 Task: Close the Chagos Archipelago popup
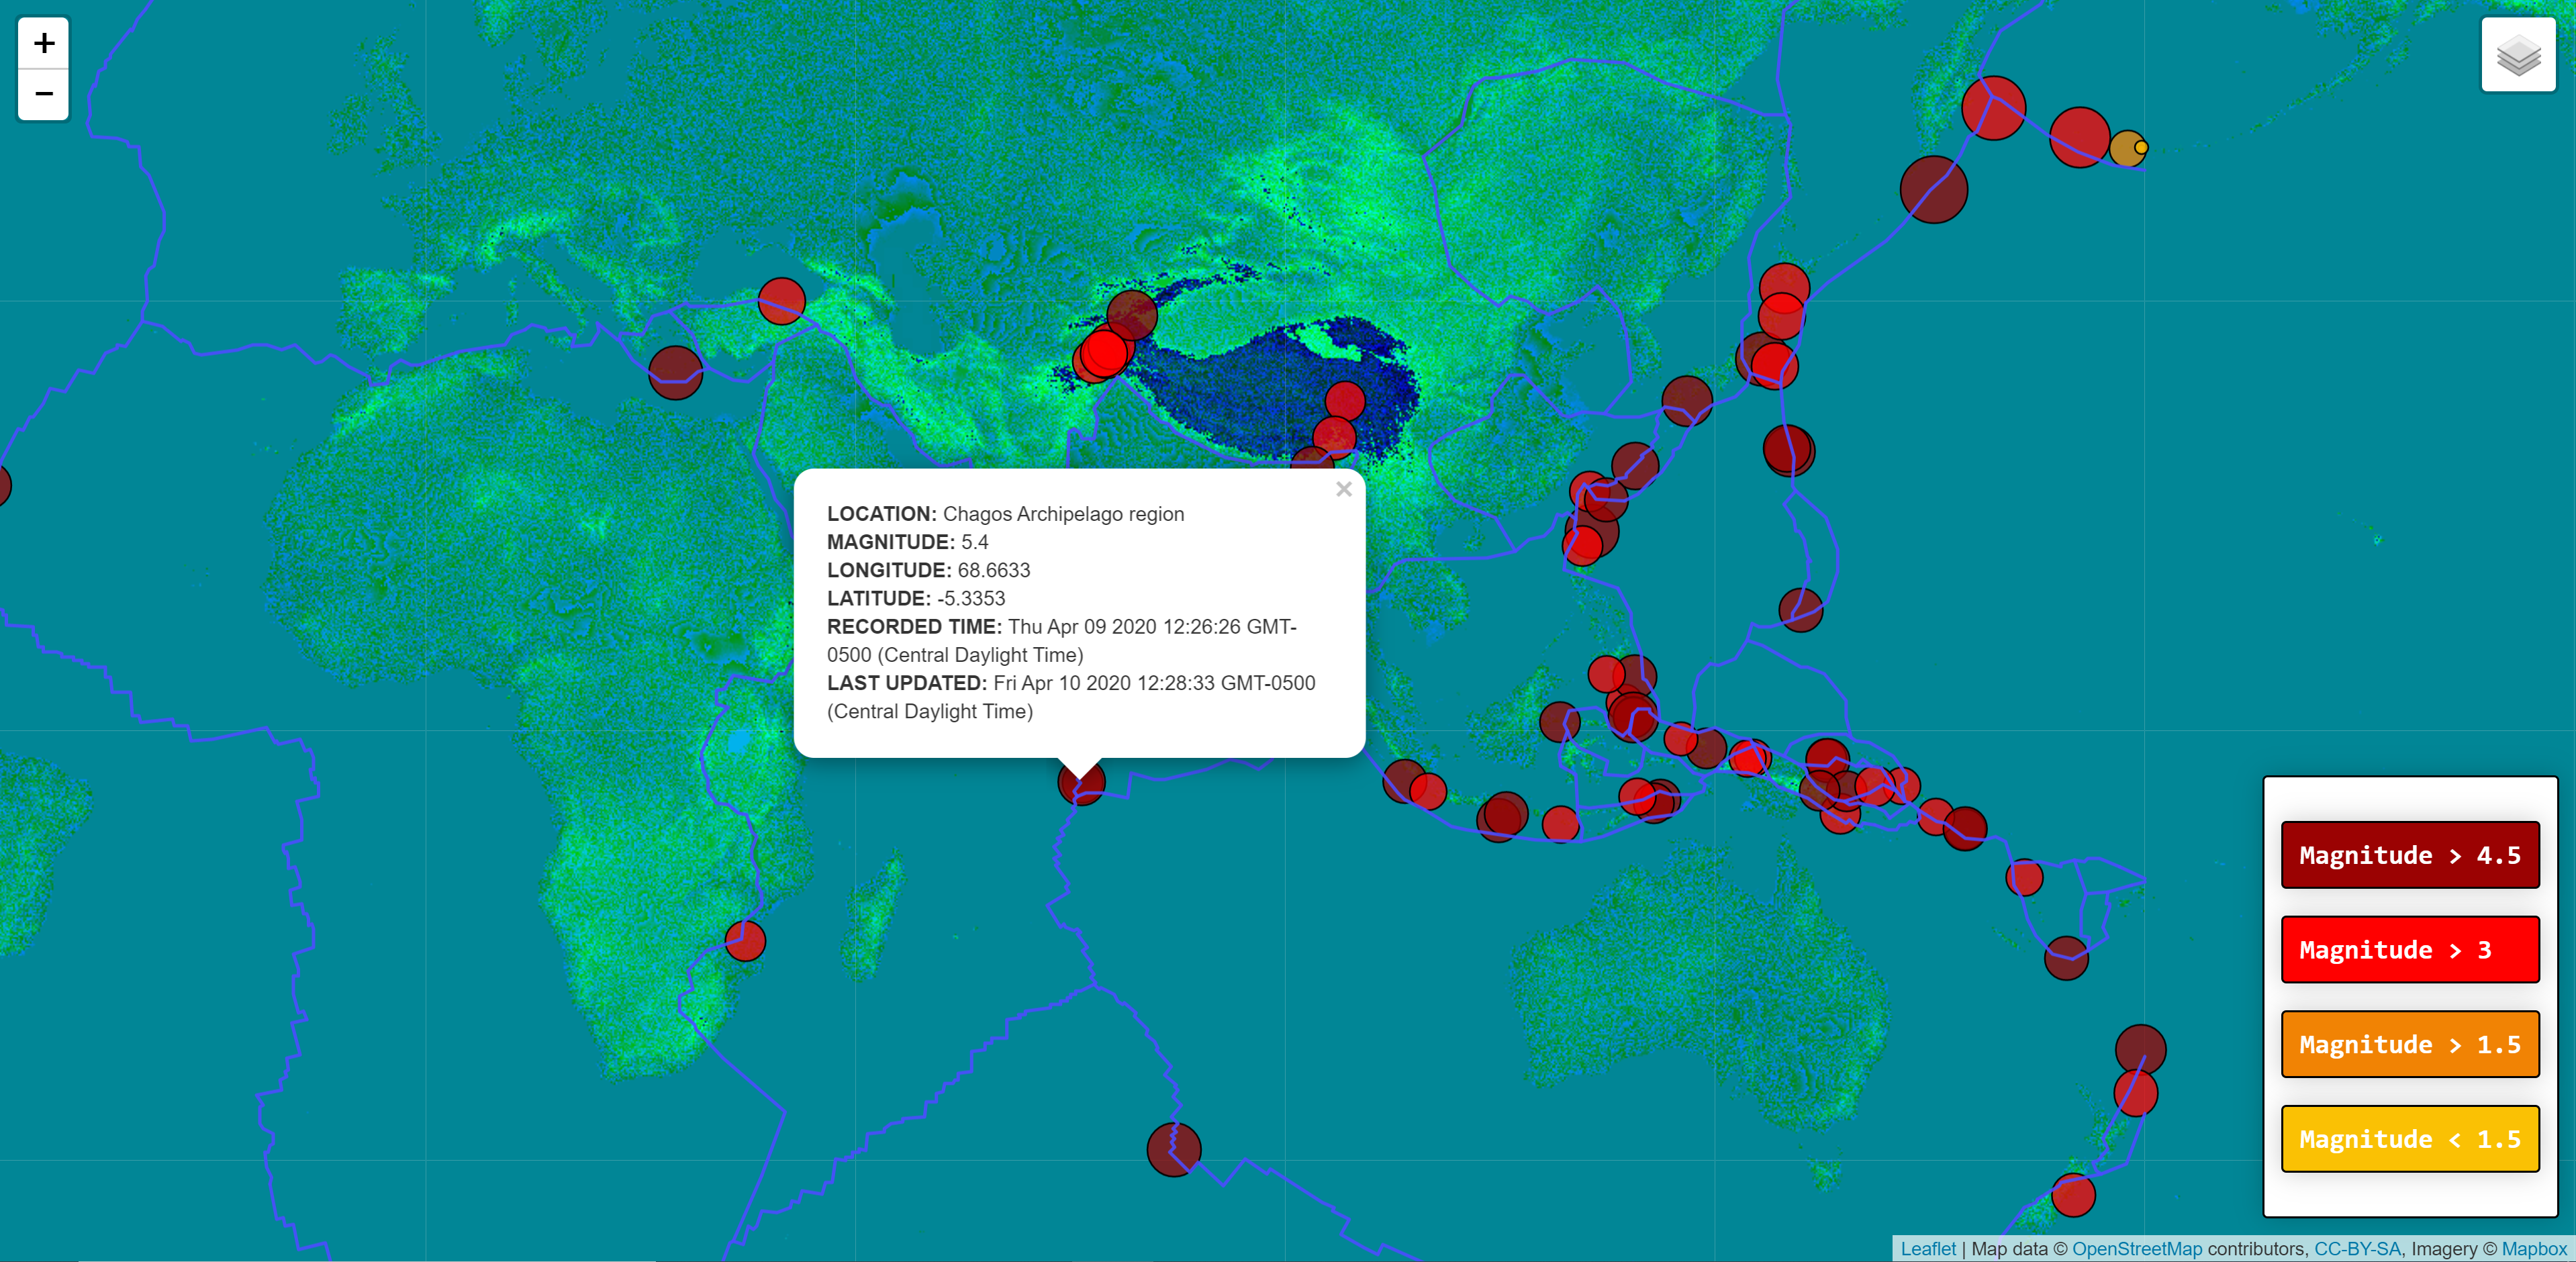(1343, 489)
